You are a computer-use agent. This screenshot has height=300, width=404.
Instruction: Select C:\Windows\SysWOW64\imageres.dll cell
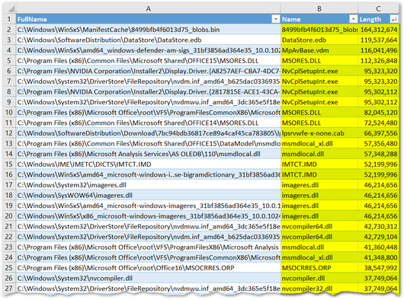148,195
